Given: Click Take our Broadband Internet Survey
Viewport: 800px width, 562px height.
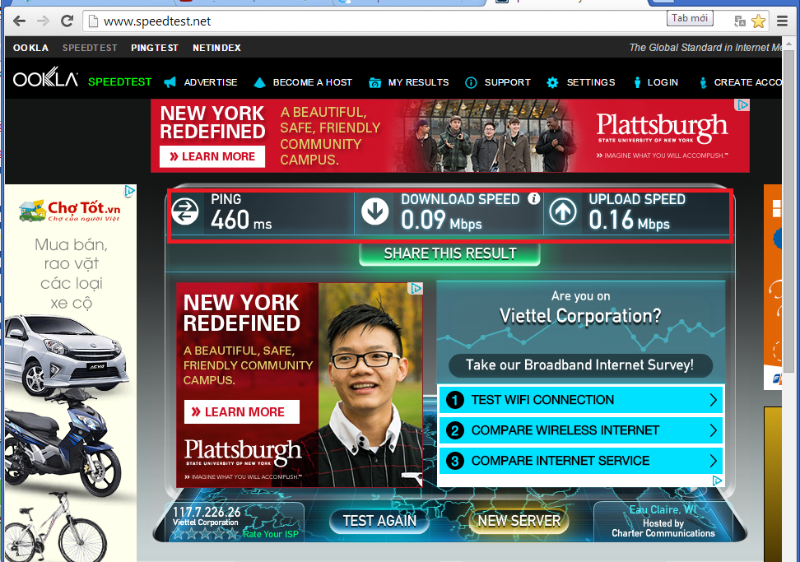Looking at the screenshot, I should 580,365.
